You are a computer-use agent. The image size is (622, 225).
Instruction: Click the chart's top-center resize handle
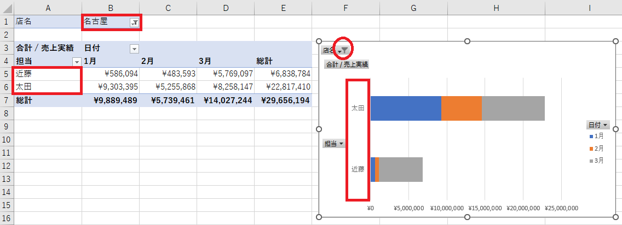[467, 42]
